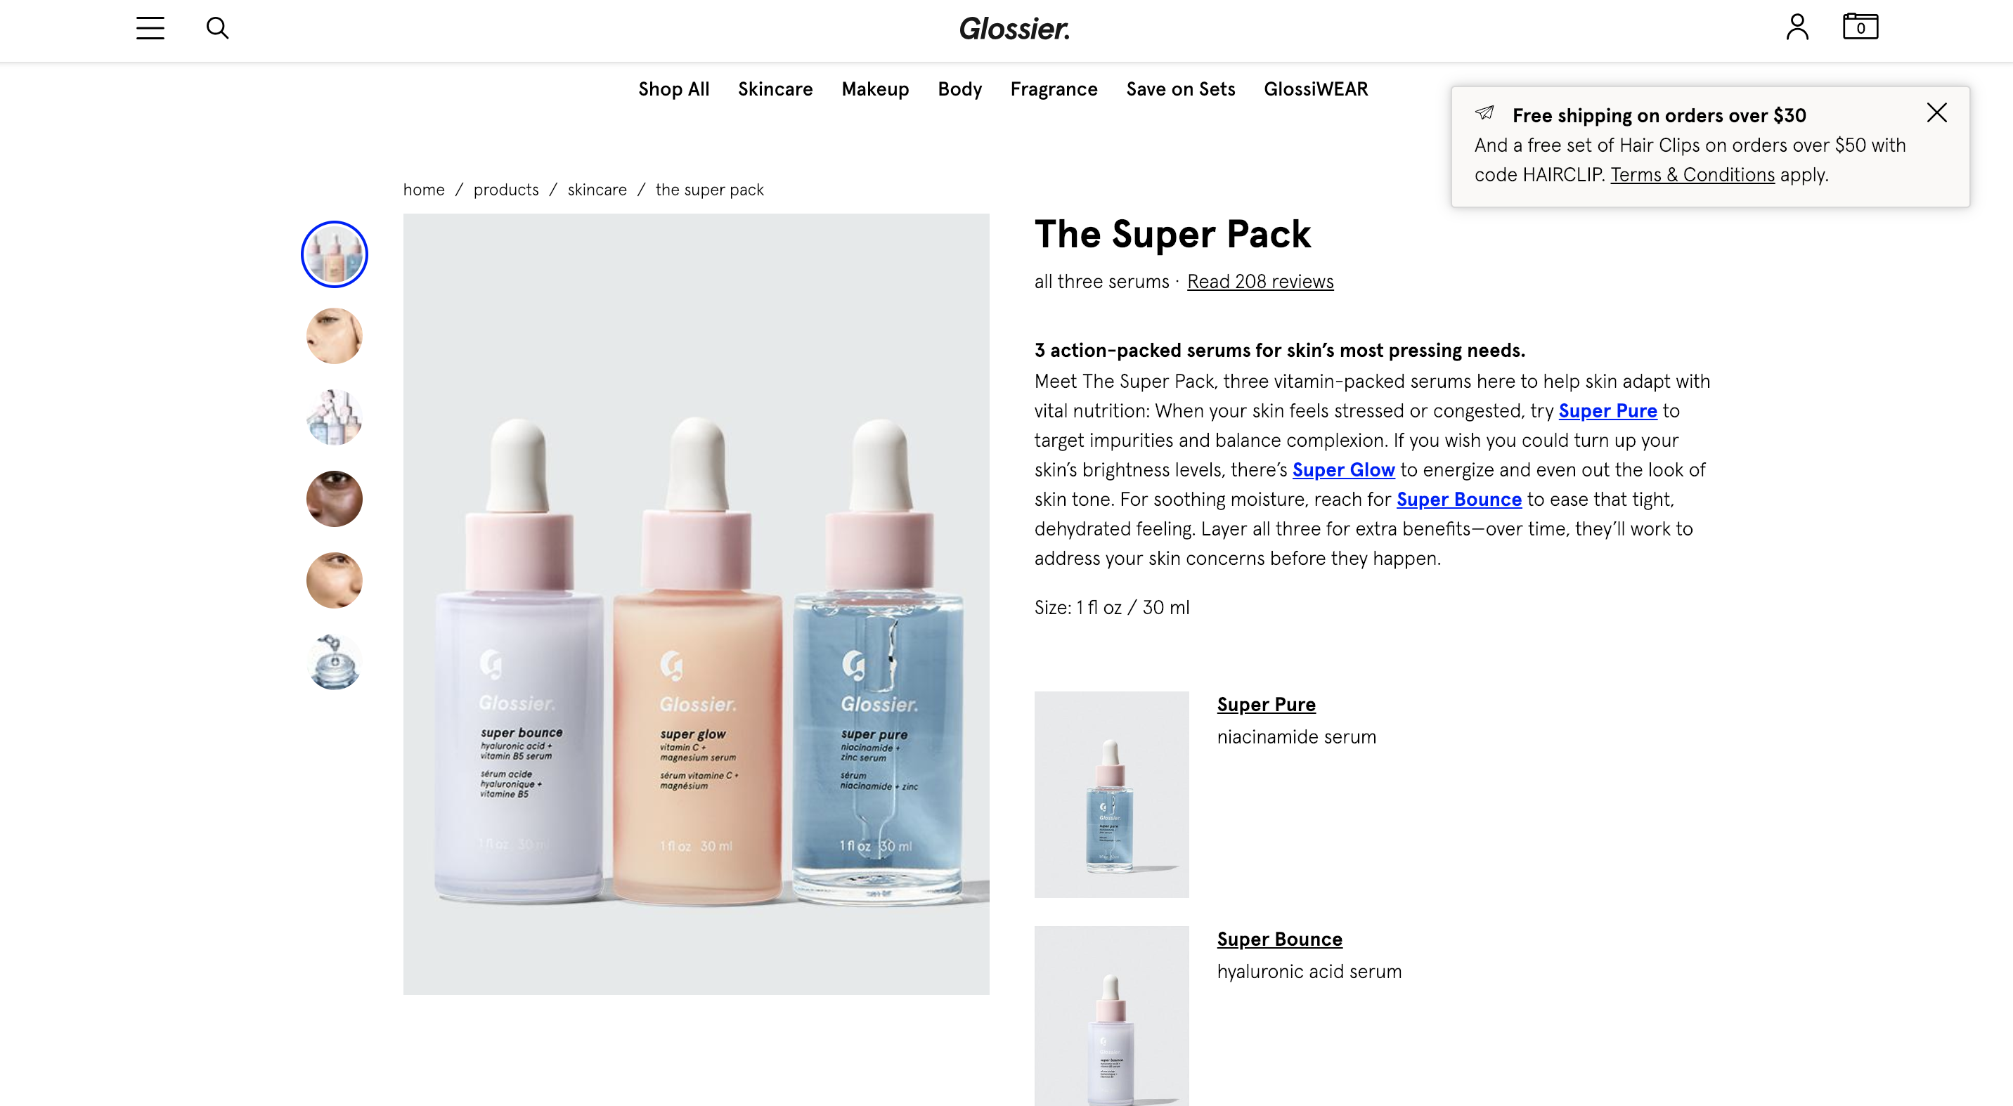Select the dark skin tone face thumbnail

coord(335,499)
